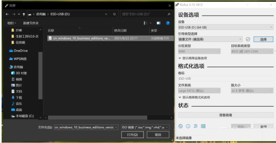Screen dimensions: 276x143
Task: Click 新建文件夹 in the toolbar
Action: [x=31, y=23]
